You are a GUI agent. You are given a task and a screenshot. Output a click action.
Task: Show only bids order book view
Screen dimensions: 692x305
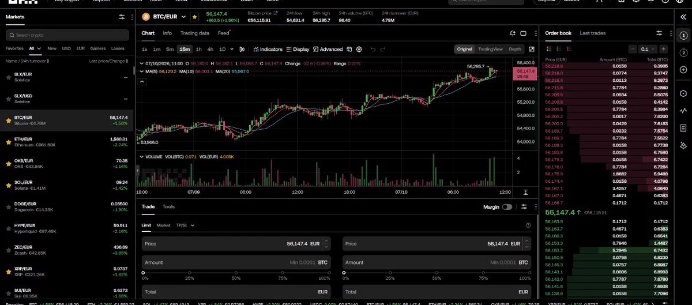(559, 50)
